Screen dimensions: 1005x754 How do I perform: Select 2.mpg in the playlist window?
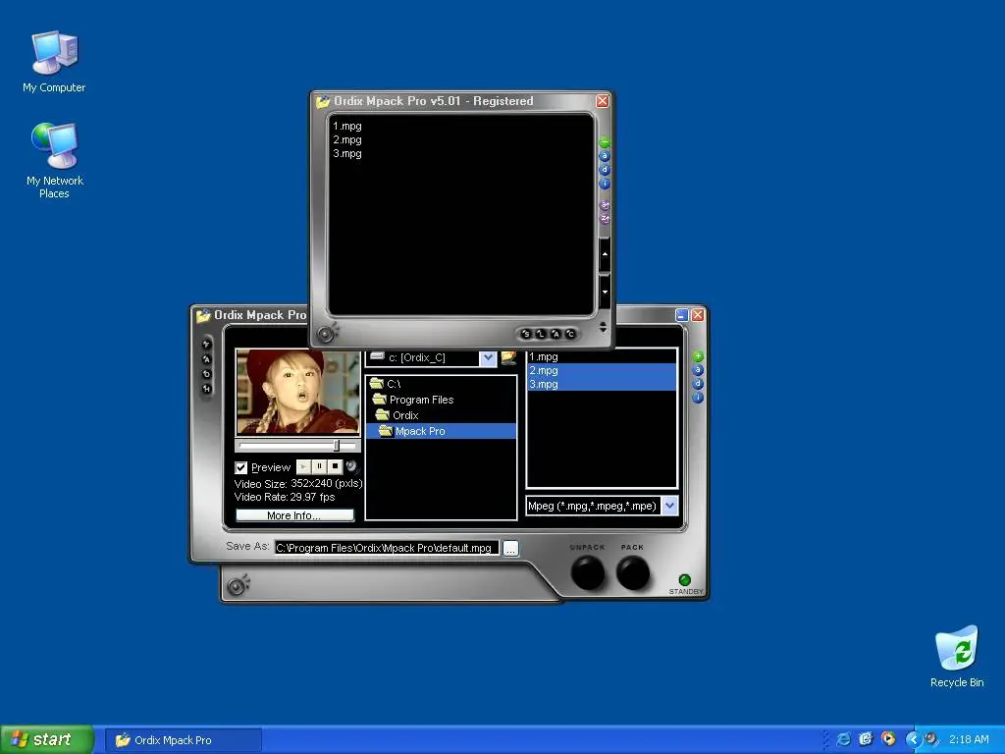347,139
